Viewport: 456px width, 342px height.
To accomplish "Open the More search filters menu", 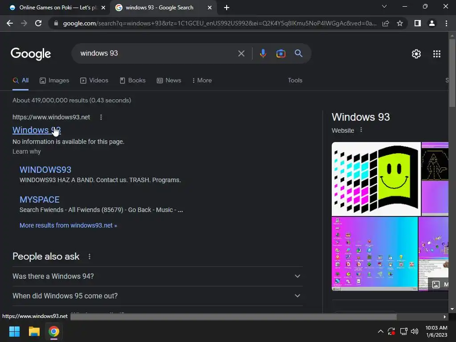I will click(x=202, y=80).
